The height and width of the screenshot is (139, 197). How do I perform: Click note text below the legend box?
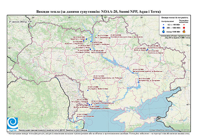175,37
